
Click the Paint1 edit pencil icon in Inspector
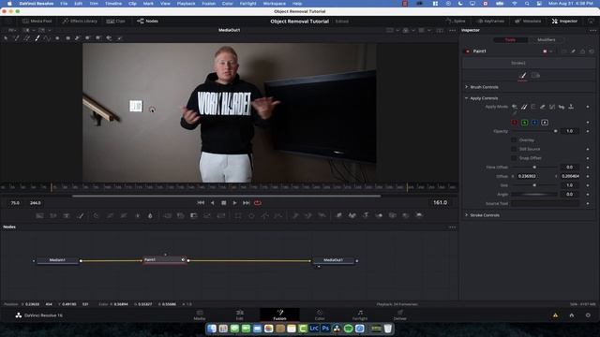[573, 51]
